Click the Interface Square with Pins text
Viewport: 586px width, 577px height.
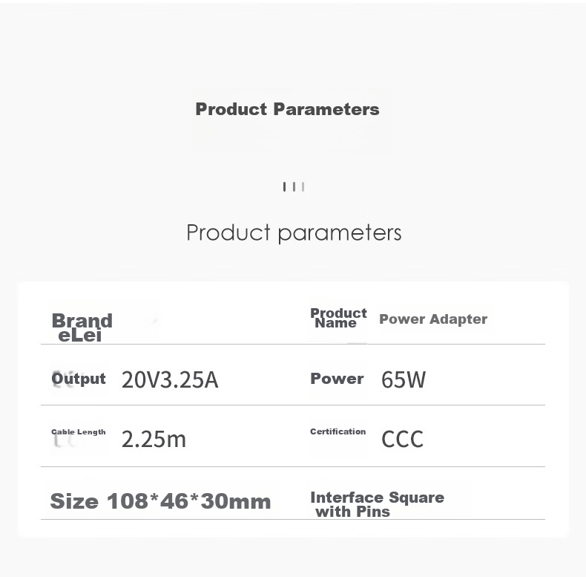tap(377, 504)
